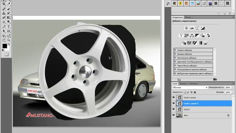
Task: Click the black foreground color swatch
Action: pyautogui.click(x=5, y=46)
